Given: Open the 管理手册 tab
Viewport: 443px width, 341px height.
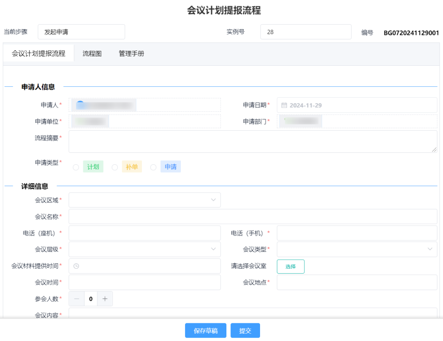Looking at the screenshot, I should point(131,53).
